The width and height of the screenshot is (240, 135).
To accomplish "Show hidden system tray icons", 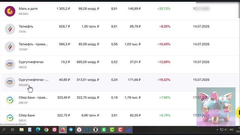I will tap(217, 130).
